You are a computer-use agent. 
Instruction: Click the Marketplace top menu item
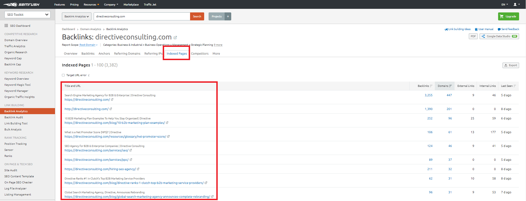coord(131,4)
